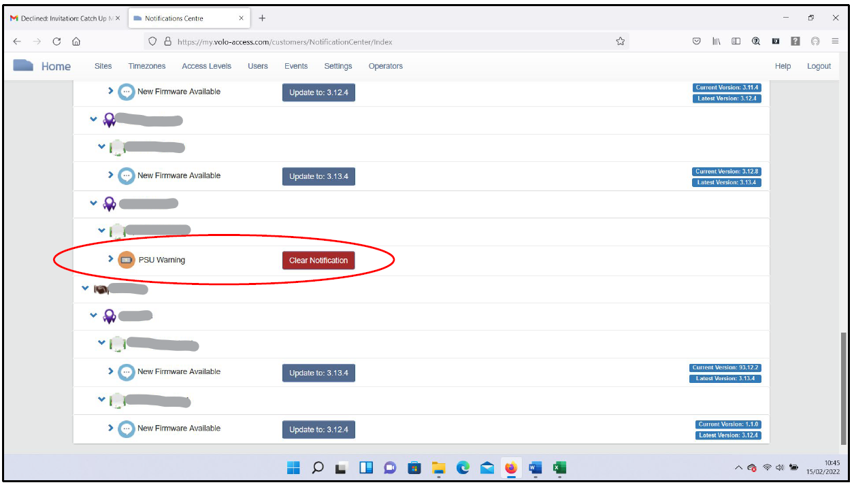Show hidden system tray icons
Viewport: 854px width, 487px height.
(738, 468)
